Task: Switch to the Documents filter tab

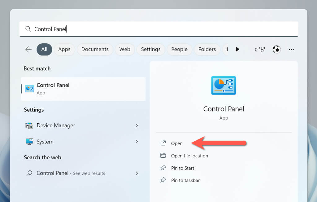Action: (x=95, y=49)
